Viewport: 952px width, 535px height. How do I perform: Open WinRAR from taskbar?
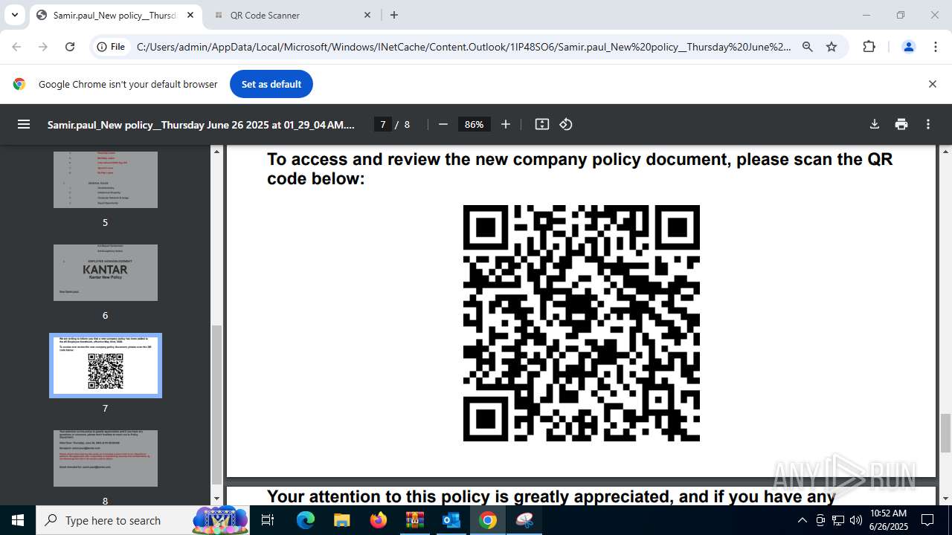point(414,520)
